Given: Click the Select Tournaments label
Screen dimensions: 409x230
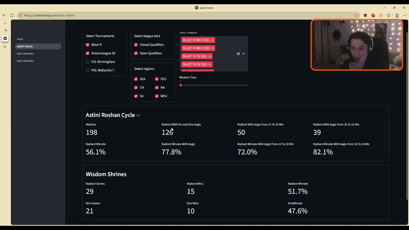Looking at the screenshot, I should pos(100,36).
